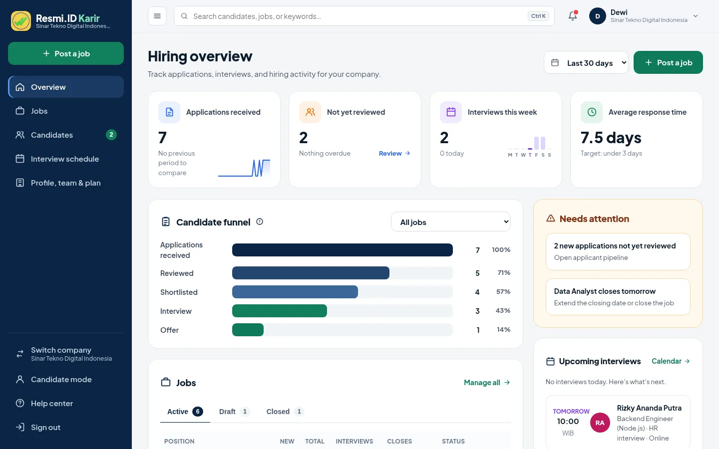Focus the search candidates input field
This screenshot has height=449, width=719.
click(364, 16)
